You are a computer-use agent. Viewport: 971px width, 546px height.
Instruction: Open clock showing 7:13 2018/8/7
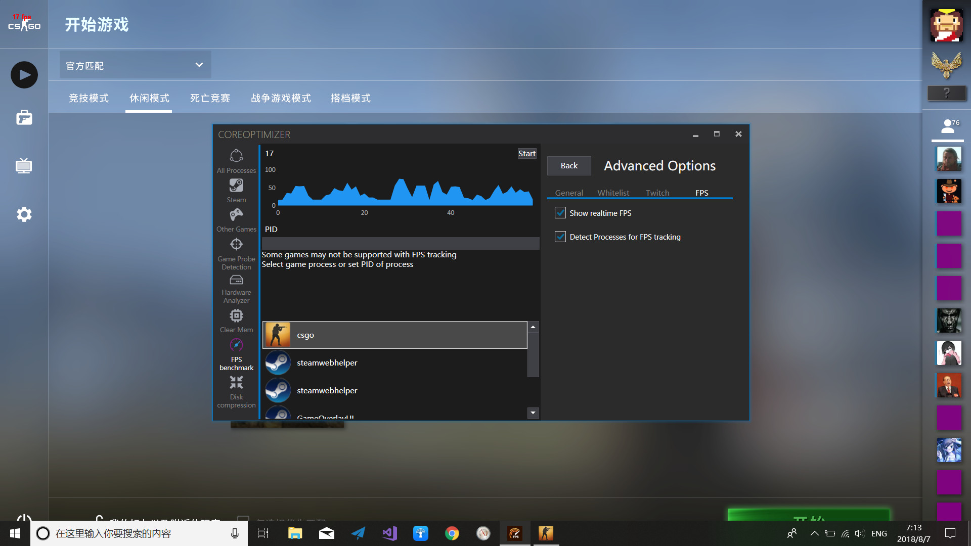(913, 533)
